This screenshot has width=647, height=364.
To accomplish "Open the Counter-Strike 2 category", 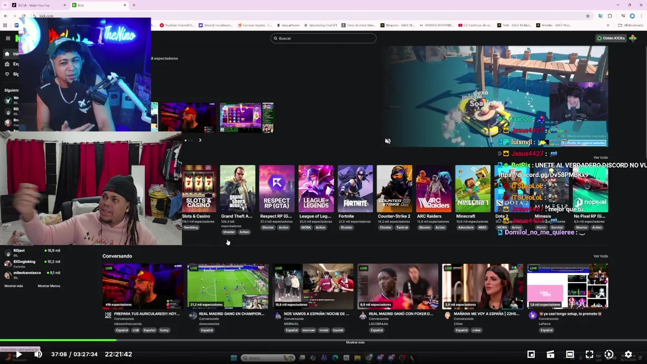I will tap(394, 188).
